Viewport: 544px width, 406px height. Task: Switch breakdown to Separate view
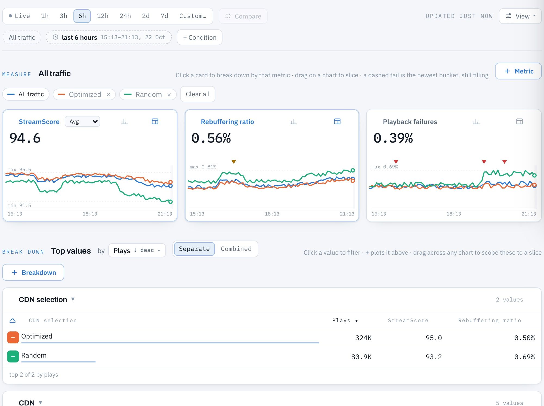point(194,249)
